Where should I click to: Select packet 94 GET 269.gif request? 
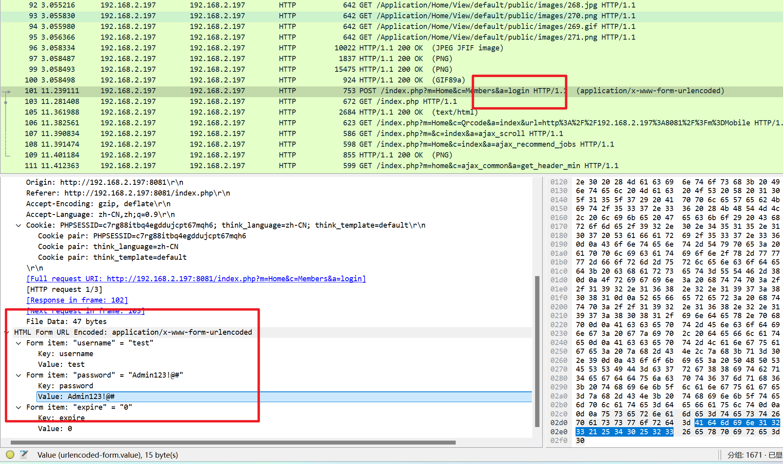tap(391, 27)
